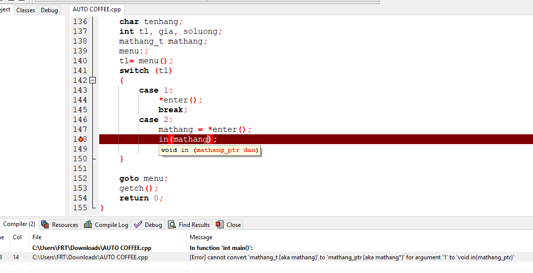Select the AUTO COFFEE.cpp editor tab
This screenshot has width=533, height=273.
(x=96, y=9)
